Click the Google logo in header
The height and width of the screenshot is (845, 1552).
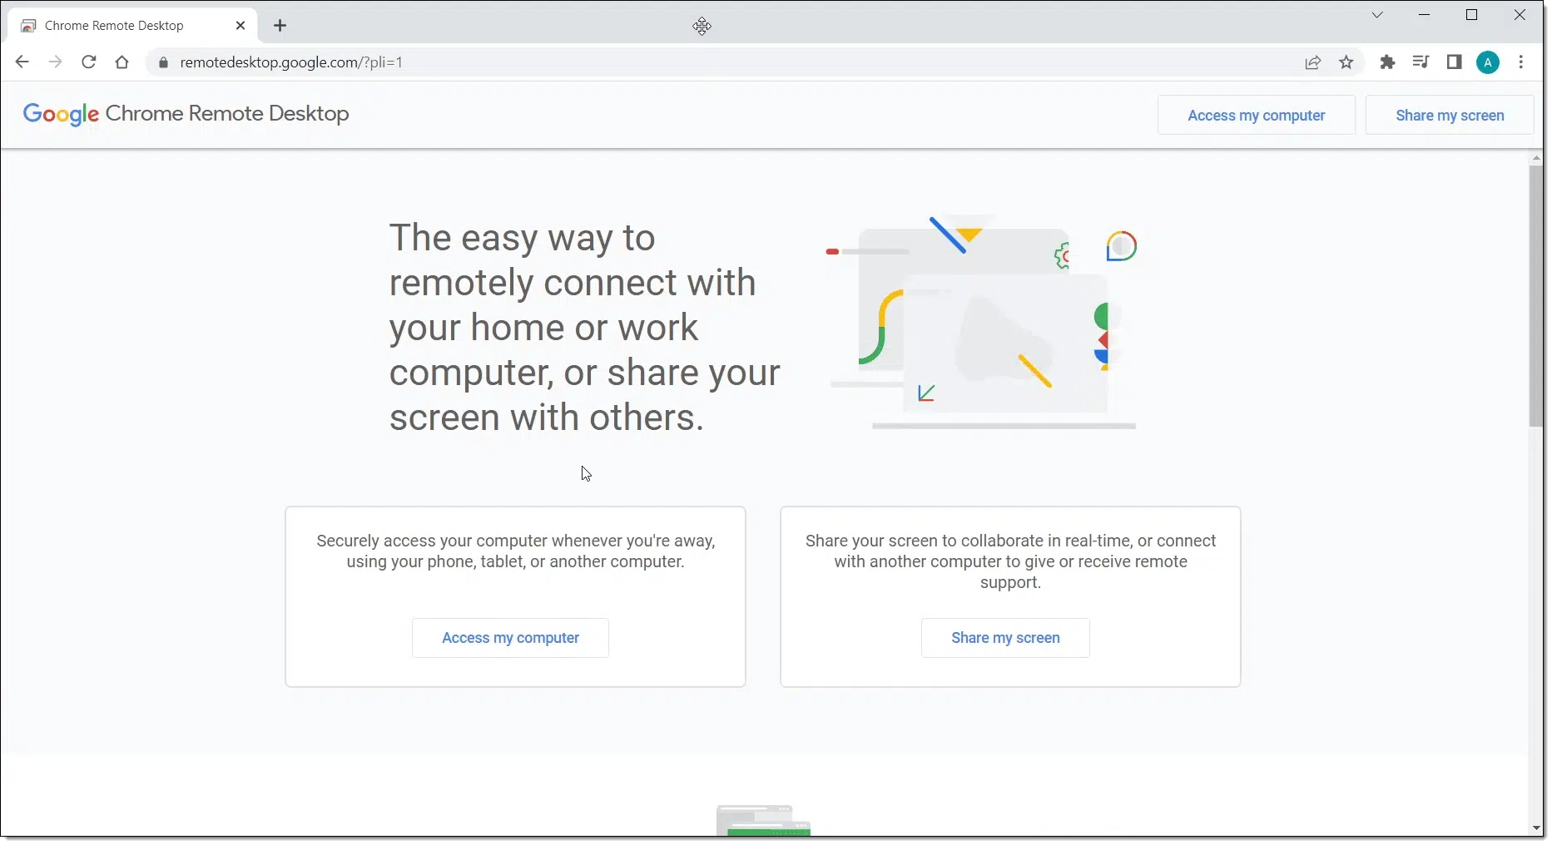click(61, 115)
